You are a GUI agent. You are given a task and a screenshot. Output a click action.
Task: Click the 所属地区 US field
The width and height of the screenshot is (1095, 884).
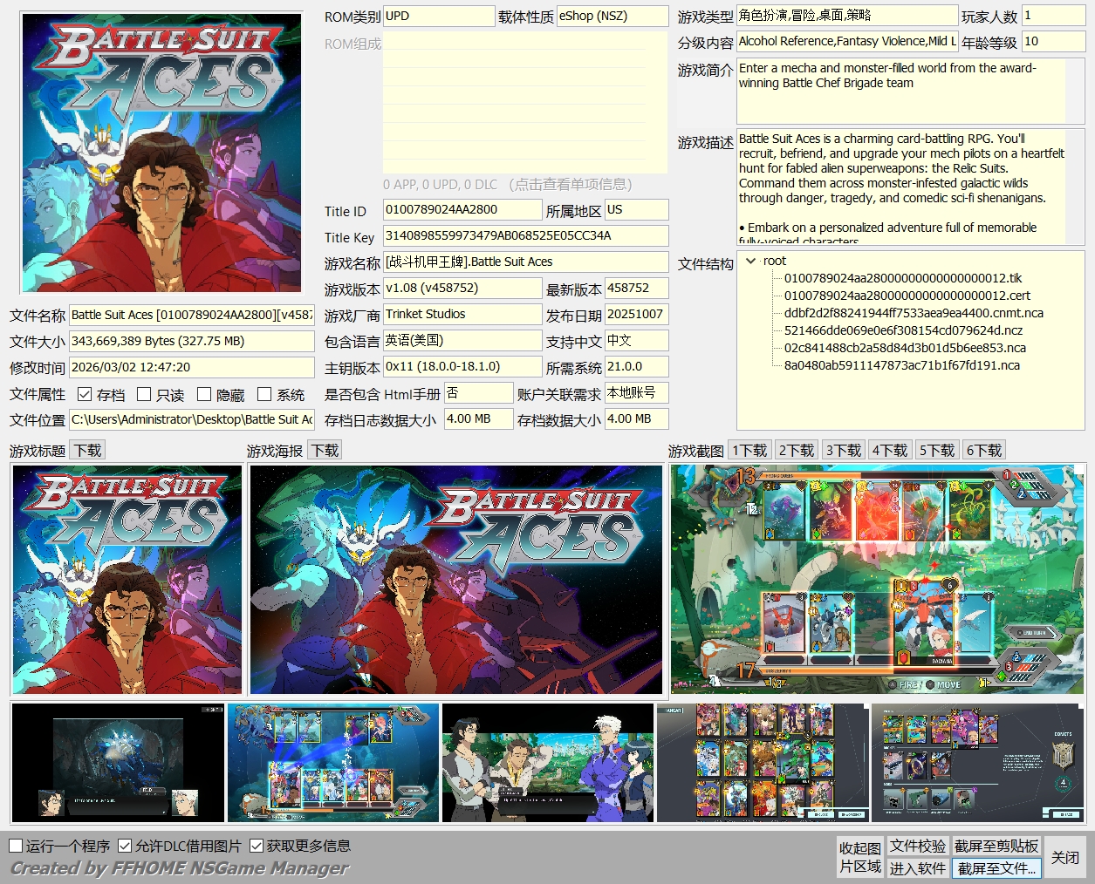[x=637, y=210]
